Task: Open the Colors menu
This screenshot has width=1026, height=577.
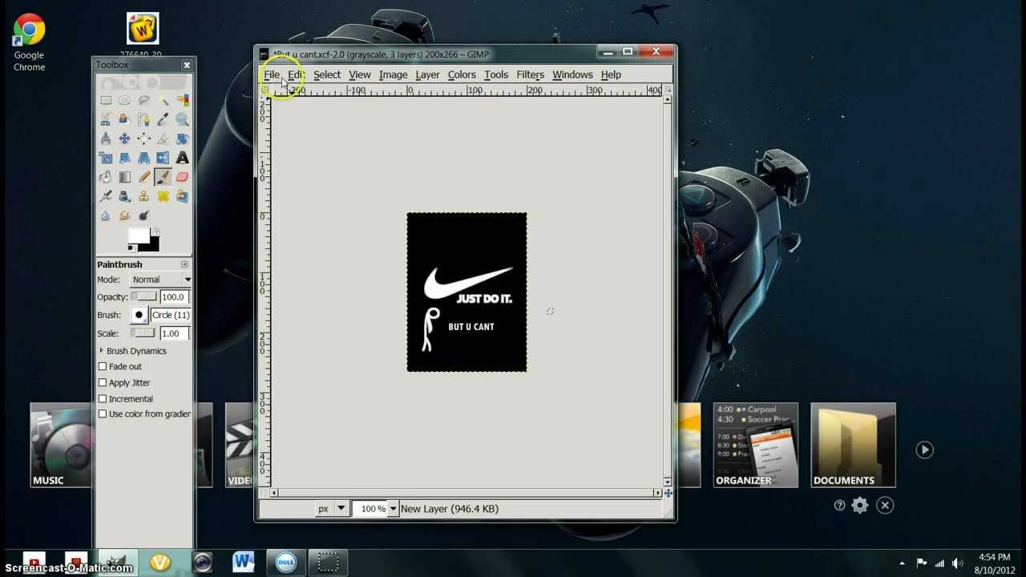Action: pos(462,75)
